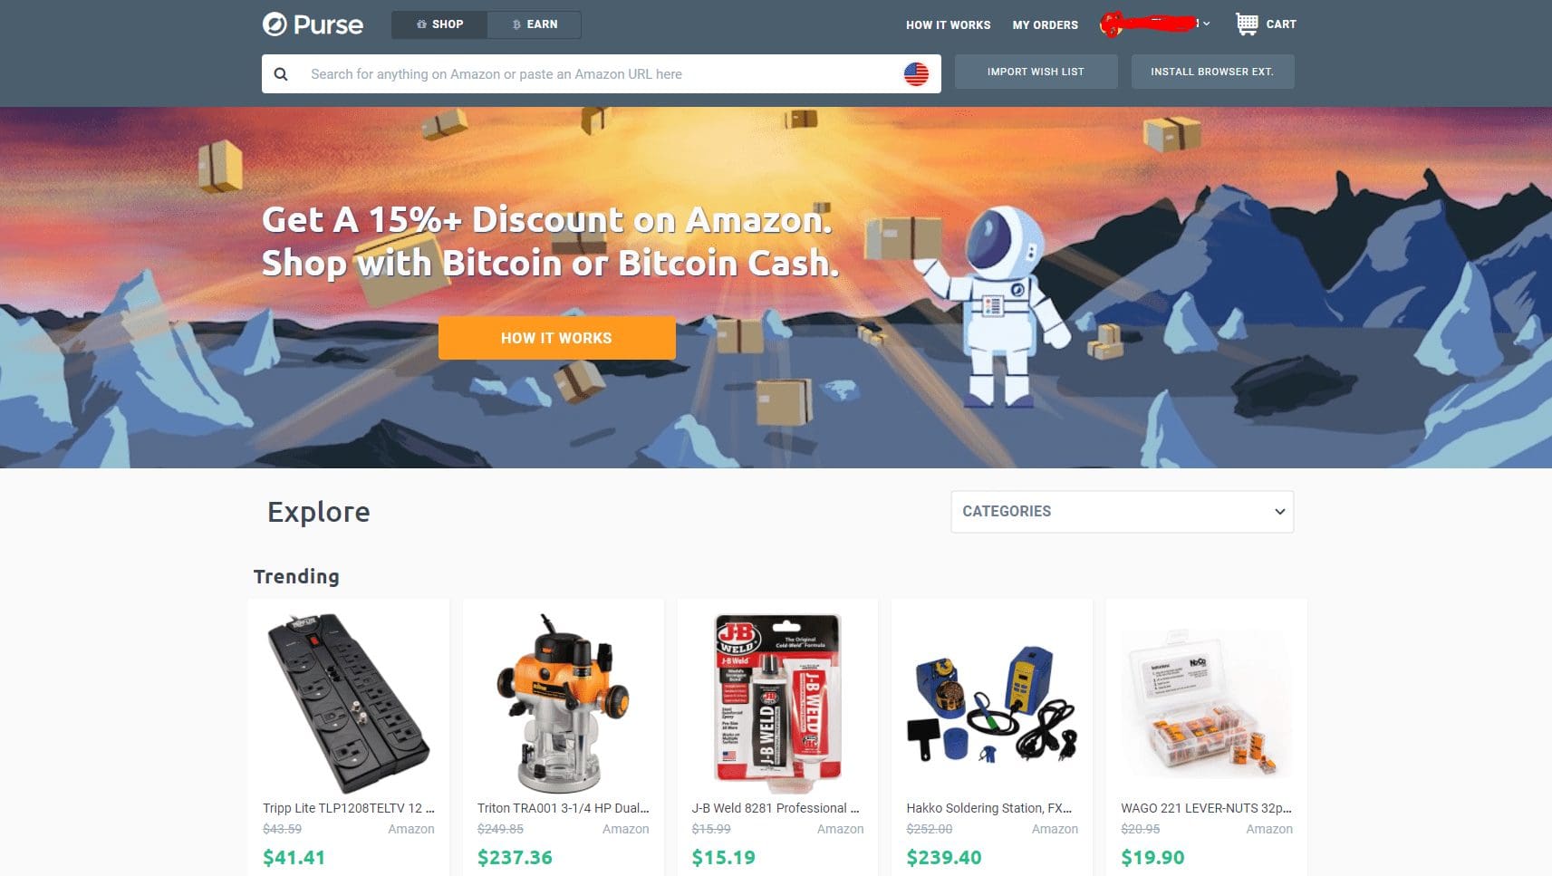Click the Purse logo icon
This screenshot has height=876, width=1552.
pyautogui.click(x=275, y=24)
